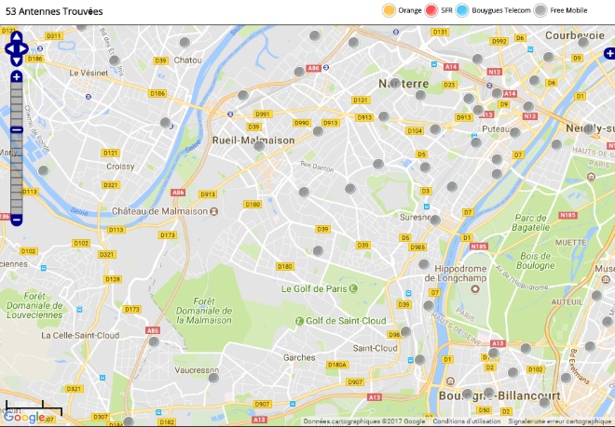This screenshot has width=615, height=427.
Task: Click the 'Données cartographiques ©2017 Google' text
Action: [364, 421]
